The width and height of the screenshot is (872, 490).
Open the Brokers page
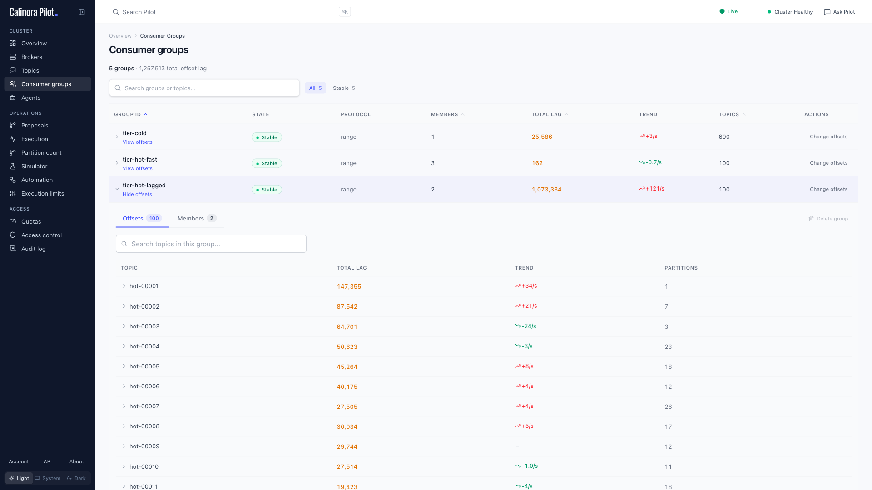pyautogui.click(x=48, y=57)
